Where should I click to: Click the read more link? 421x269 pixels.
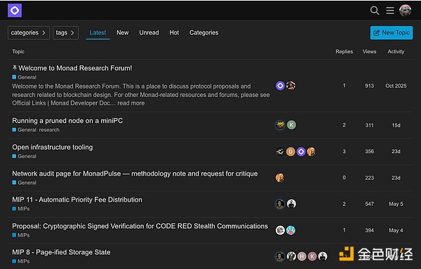(x=131, y=103)
